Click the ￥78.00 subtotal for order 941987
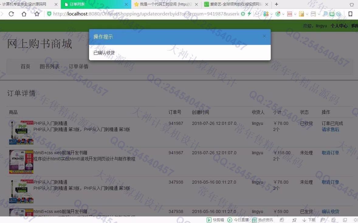This screenshot has width=358, height=223. click(x=281, y=123)
